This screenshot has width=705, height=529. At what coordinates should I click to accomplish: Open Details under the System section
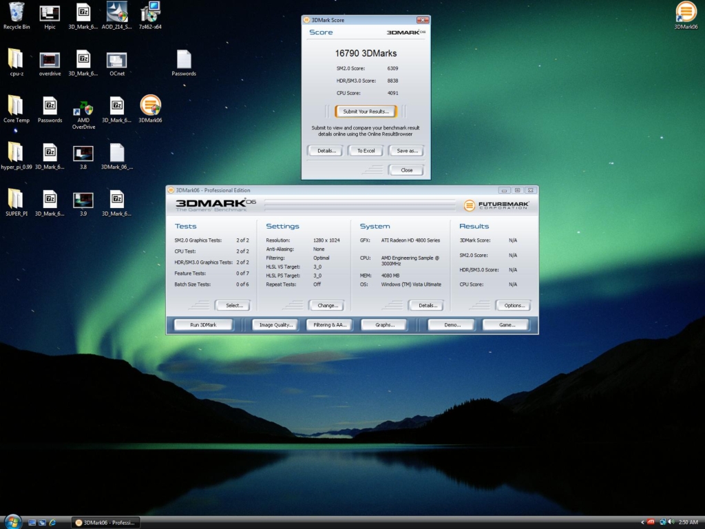427,305
